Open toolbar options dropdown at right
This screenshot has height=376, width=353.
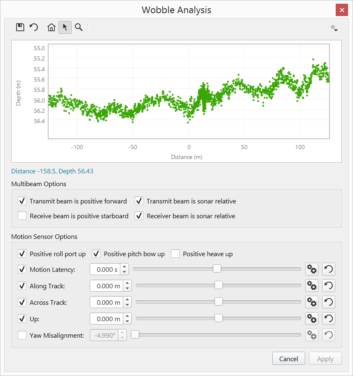pos(334,28)
